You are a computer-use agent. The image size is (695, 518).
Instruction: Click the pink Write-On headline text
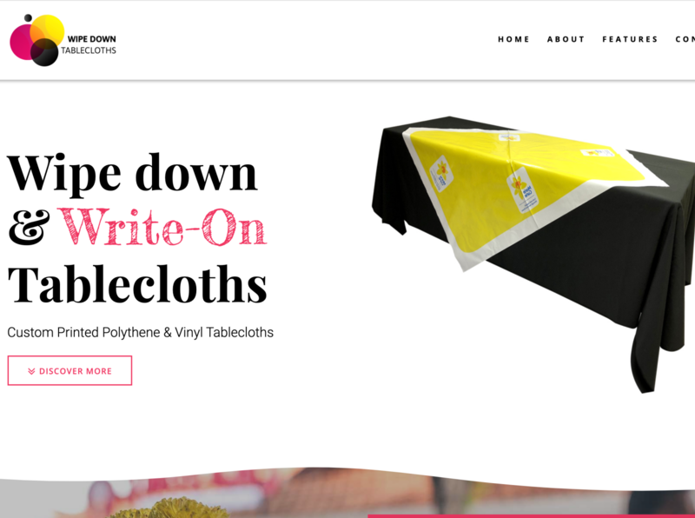coord(162,228)
